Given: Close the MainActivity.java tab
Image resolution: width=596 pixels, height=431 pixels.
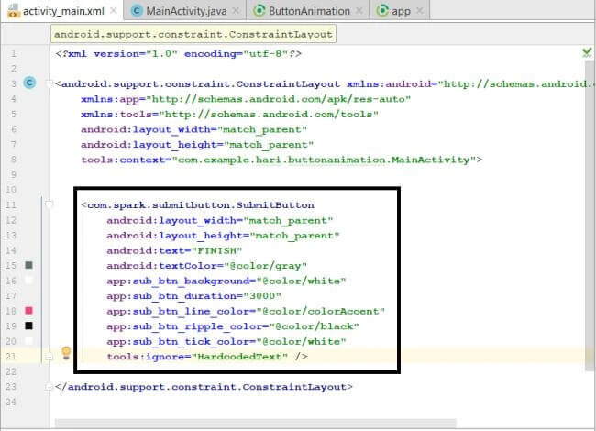Looking at the screenshot, I should click(236, 11).
